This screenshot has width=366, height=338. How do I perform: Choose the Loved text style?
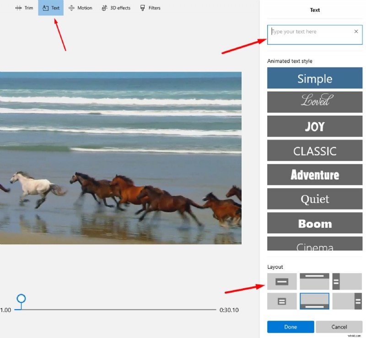point(314,102)
